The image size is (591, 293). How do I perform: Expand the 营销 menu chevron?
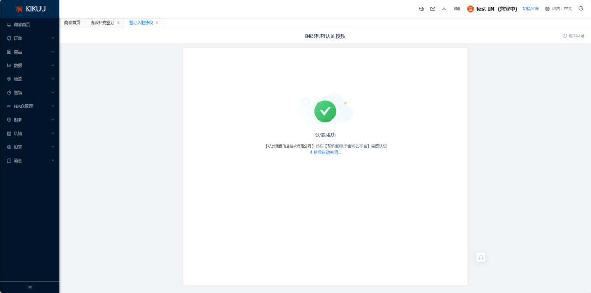[x=53, y=92]
